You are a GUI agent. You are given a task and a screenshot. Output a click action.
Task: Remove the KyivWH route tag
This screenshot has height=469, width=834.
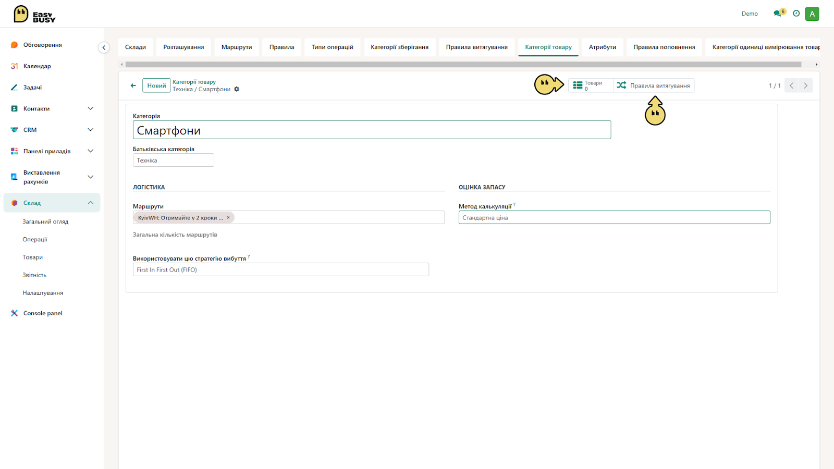coord(228,218)
